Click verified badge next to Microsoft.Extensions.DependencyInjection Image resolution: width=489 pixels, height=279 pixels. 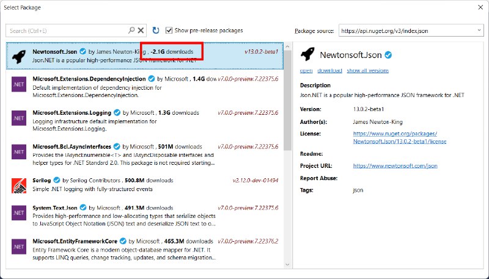[x=151, y=79]
